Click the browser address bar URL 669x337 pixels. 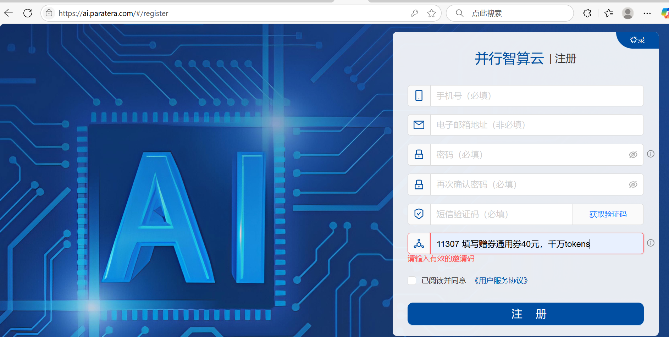(114, 13)
